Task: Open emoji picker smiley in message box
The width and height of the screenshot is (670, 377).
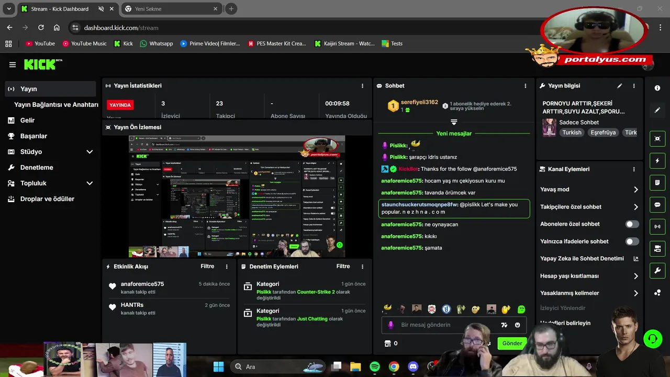Action: pyautogui.click(x=518, y=325)
